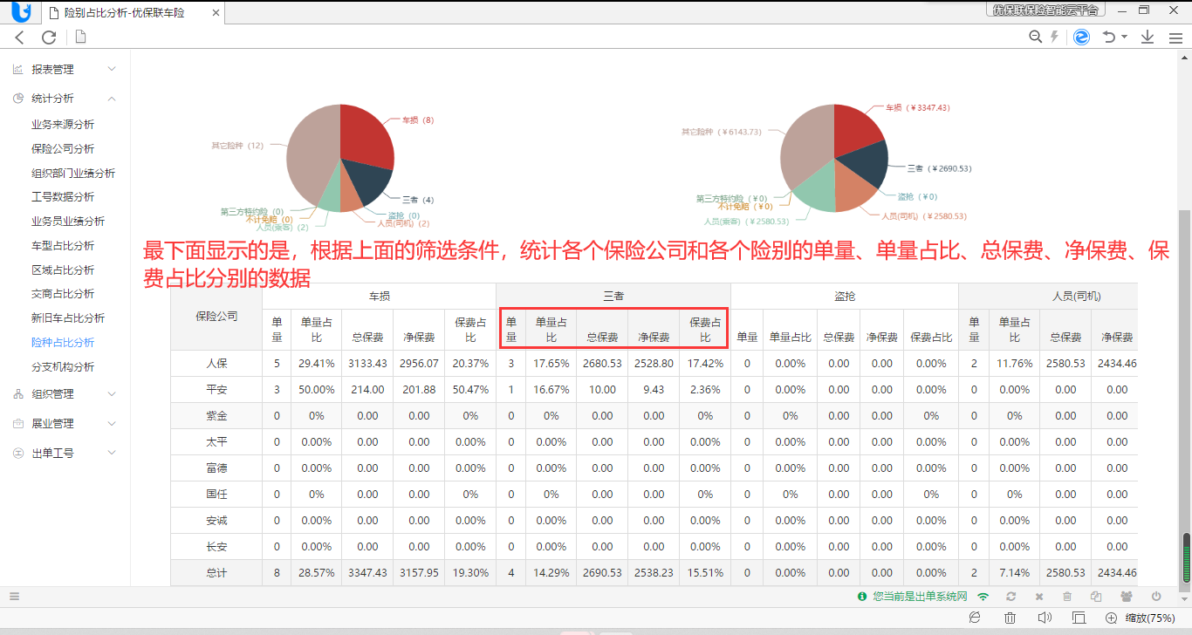Screen dimensions: 1192x635
Task: Go back with the browser back arrow
Action: pos(20,37)
